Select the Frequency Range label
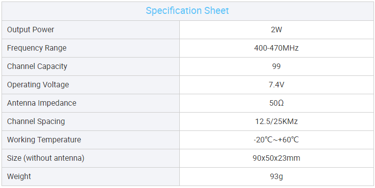 (37, 48)
